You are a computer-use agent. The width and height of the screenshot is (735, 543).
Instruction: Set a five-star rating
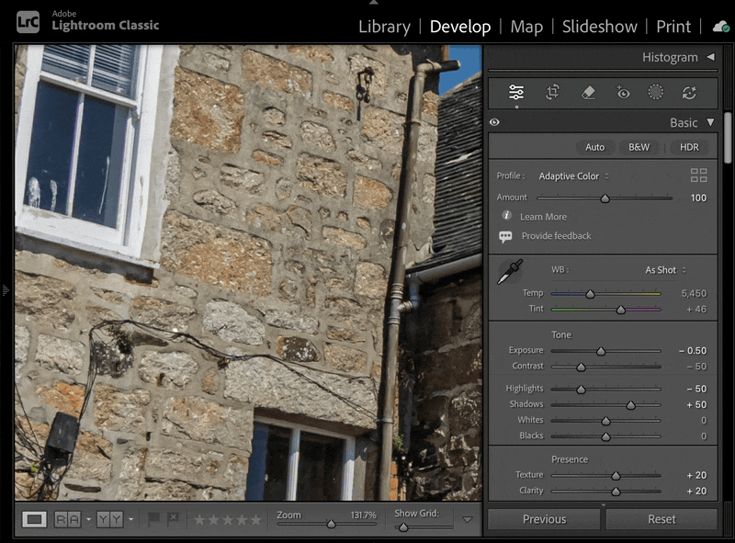pyautogui.click(x=256, y=519)
